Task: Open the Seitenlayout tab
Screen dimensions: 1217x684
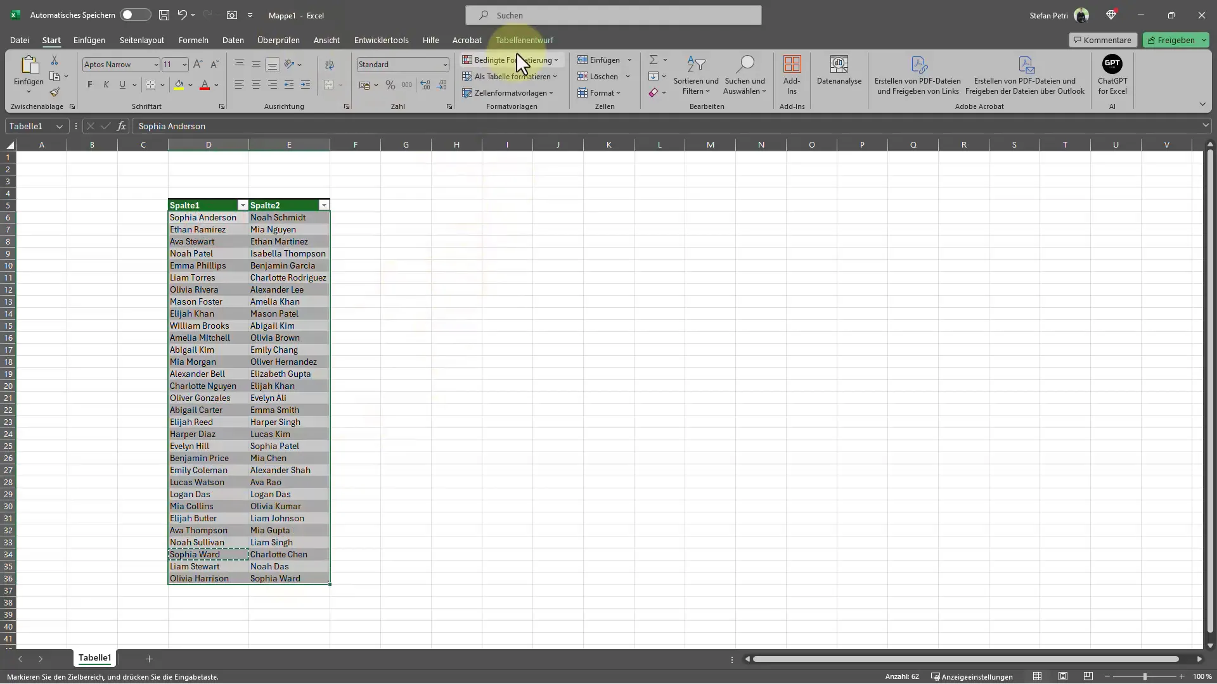Action: (142, 40)
